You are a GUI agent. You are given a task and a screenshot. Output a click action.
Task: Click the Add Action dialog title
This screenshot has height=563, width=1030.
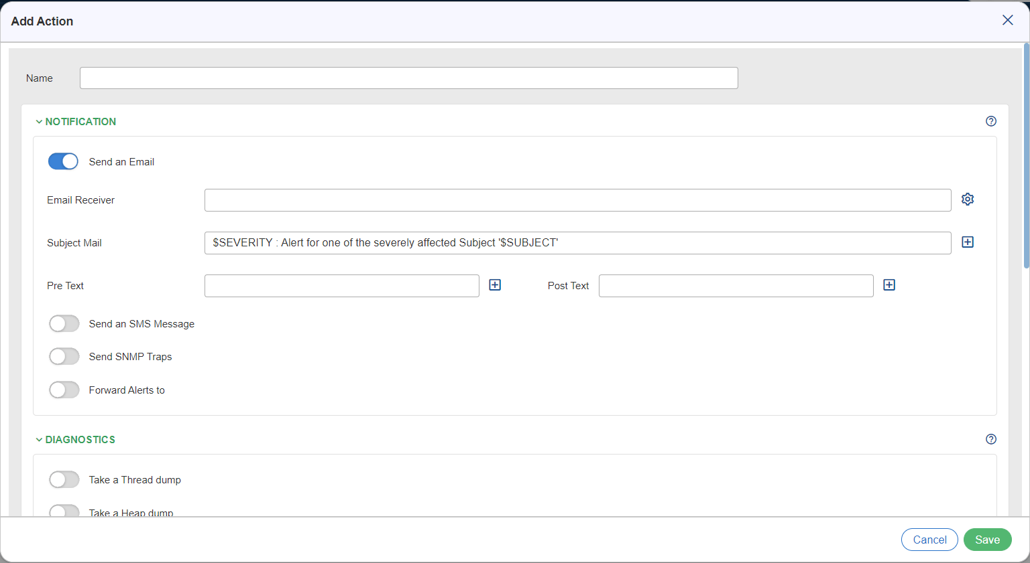pyautogui.click(x=42, y=21)
